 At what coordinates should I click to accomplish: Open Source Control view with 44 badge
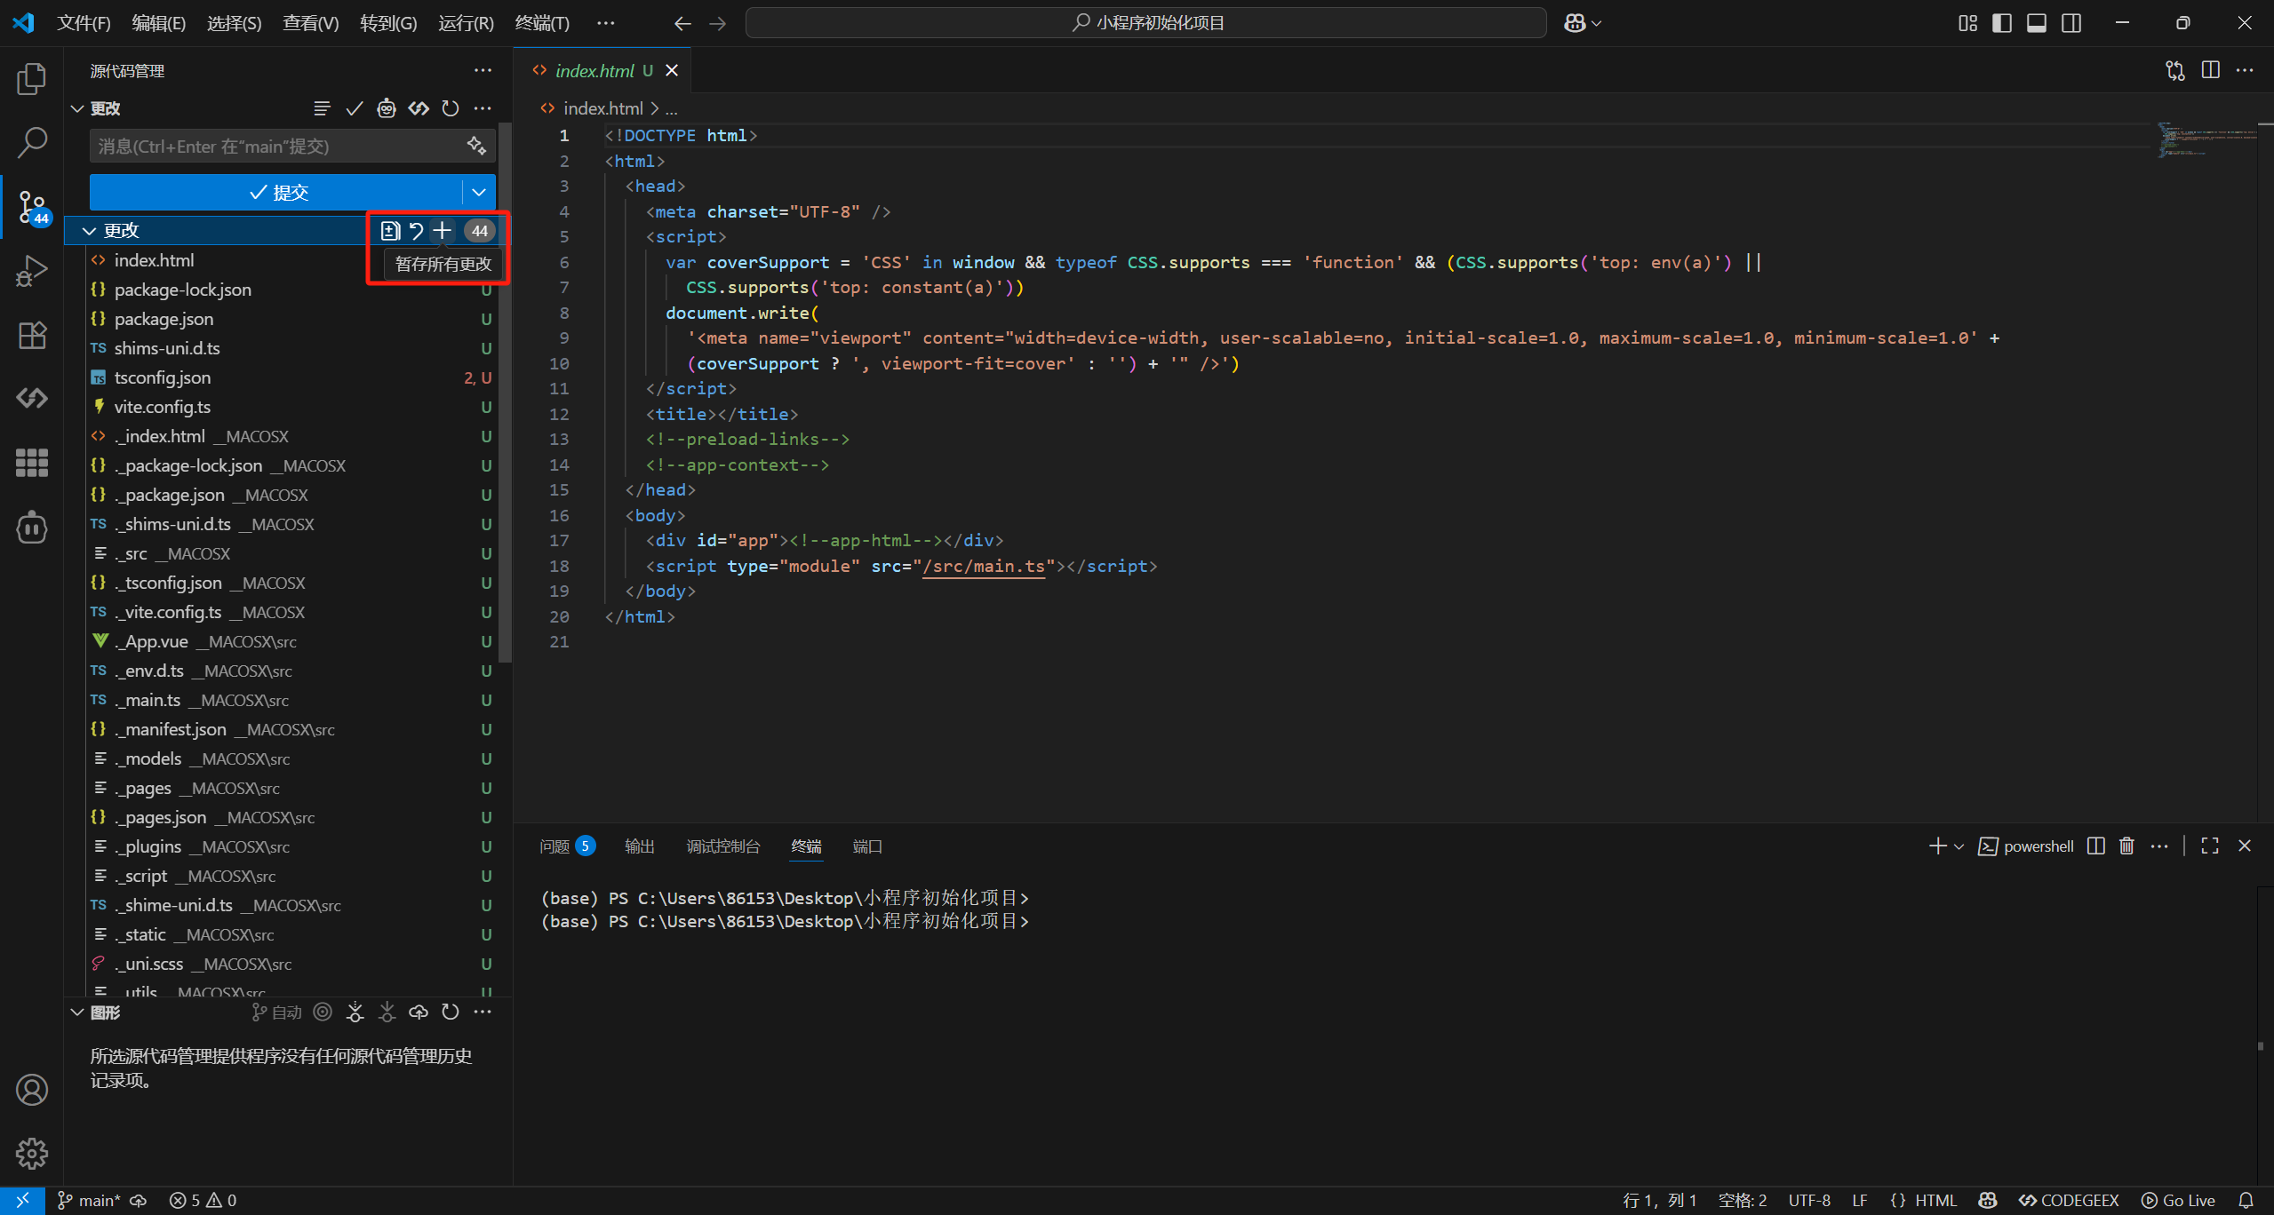[32, 207]
